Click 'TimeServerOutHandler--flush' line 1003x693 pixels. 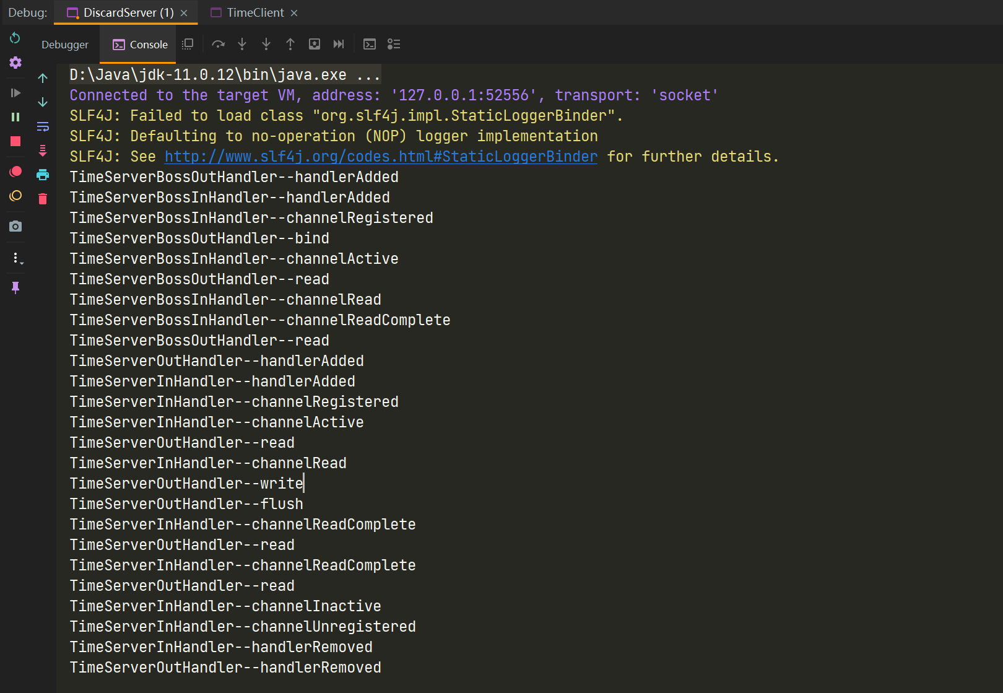point(186,504)
